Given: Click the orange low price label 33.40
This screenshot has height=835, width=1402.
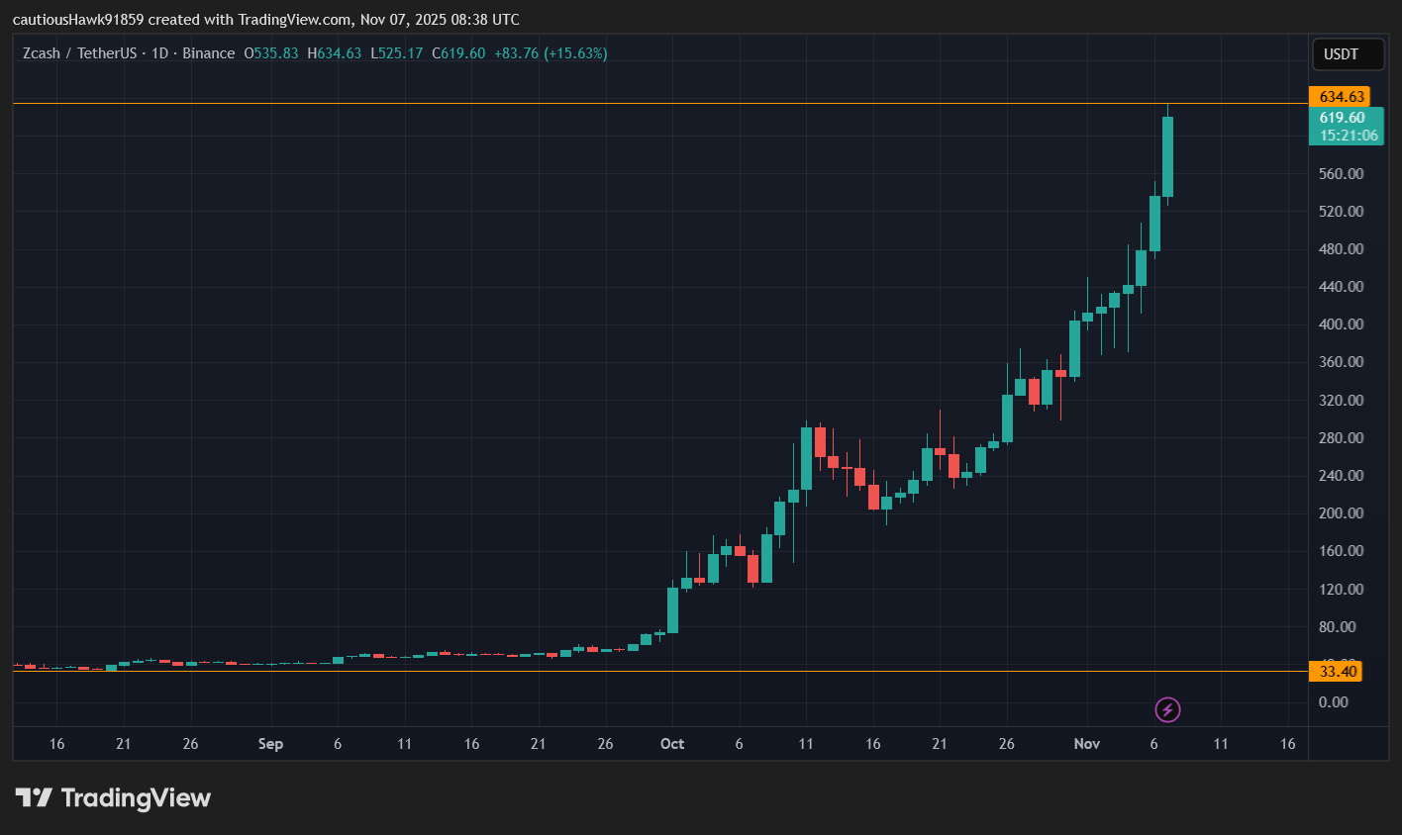Looking at the screenshot, I should [1336, 671].
